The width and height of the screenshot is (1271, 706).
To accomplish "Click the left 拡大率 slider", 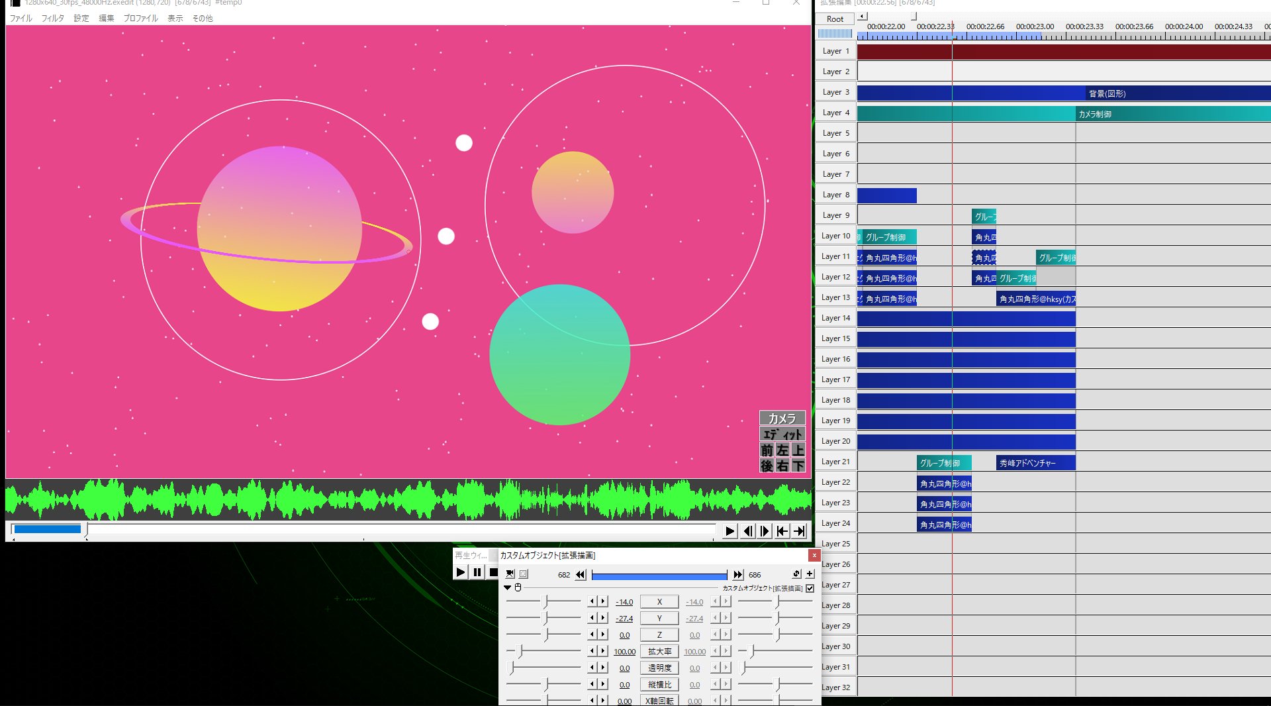I will tap(543, 651).
